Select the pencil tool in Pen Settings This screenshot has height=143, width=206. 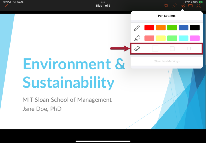pos(137,28)
